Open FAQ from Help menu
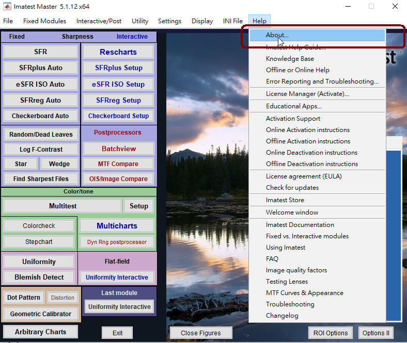The image size is (407, 343). click(317, 259)
